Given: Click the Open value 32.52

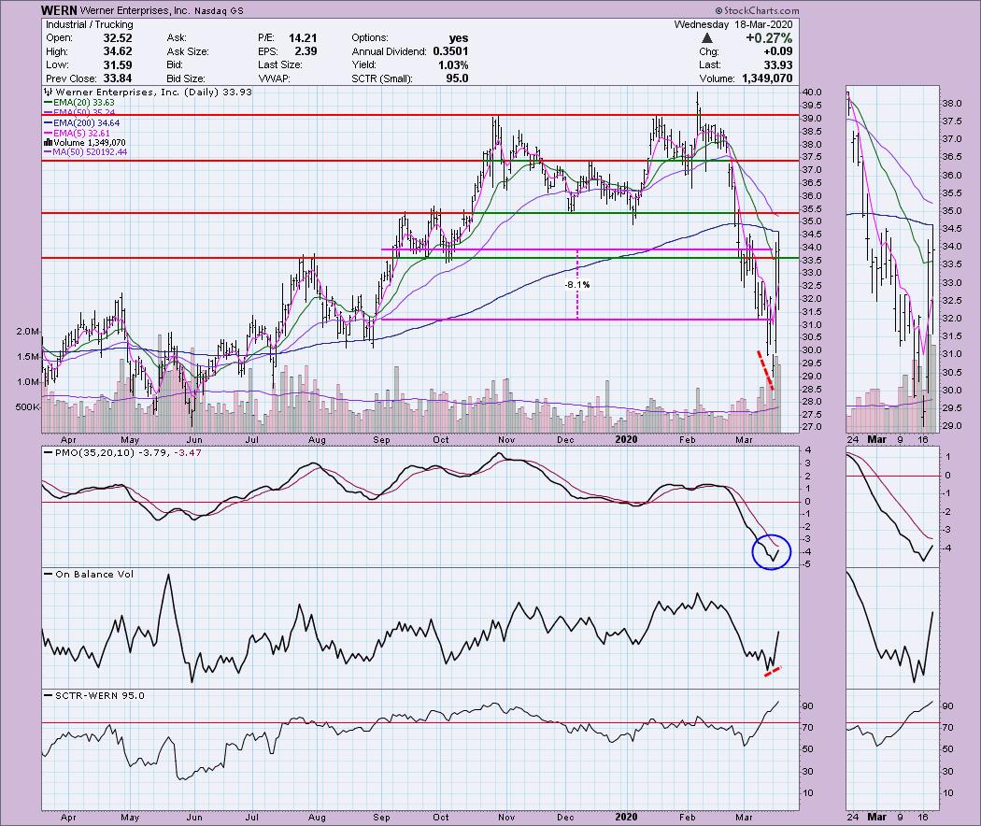Looking at the screenshot, I should click(118, 38).
